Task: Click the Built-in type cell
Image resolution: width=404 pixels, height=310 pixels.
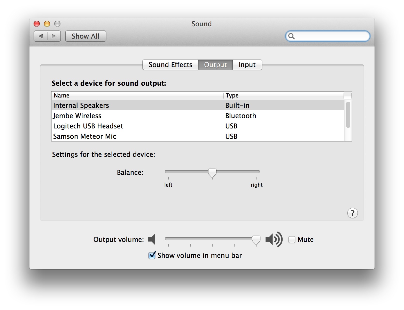Action: coord(237,105)
